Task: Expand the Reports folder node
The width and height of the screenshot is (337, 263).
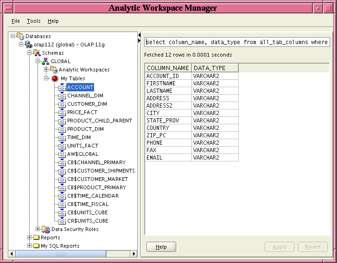Action: 30,237
